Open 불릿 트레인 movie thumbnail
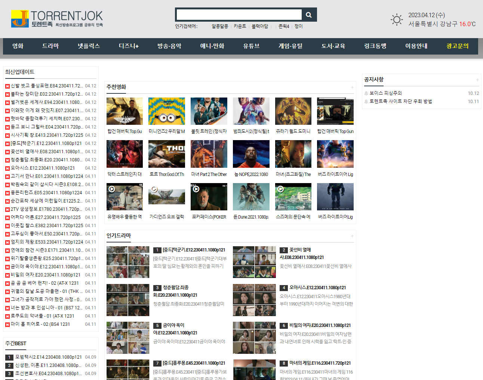Screen dimensions: 483x380 click(209, 111)
